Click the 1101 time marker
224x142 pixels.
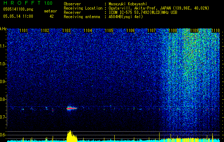coord(24,31)
